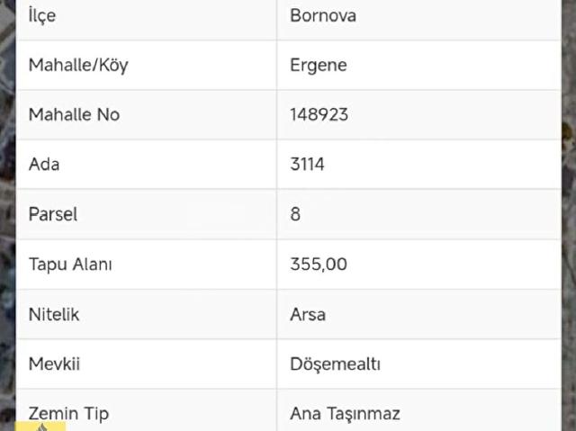Viewport: 576px width, 431px height.
Task: Click the Parsel value 8
Action: [296, 214]
